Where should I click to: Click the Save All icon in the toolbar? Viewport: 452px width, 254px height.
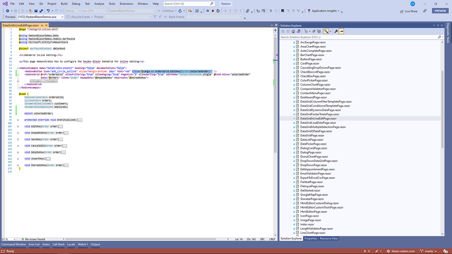tap(41, 11)
